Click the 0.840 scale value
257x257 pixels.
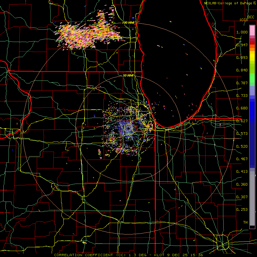click(242, 70)
